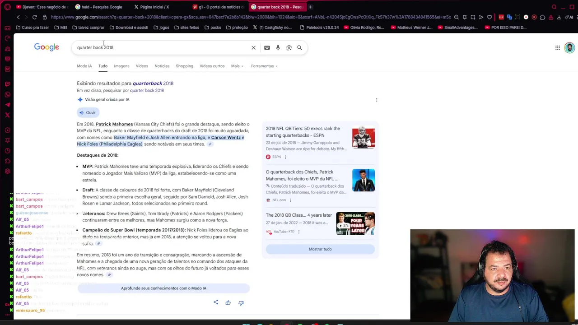Click the browser address bar URL
578x325 pixels.
tap(251, 17)
